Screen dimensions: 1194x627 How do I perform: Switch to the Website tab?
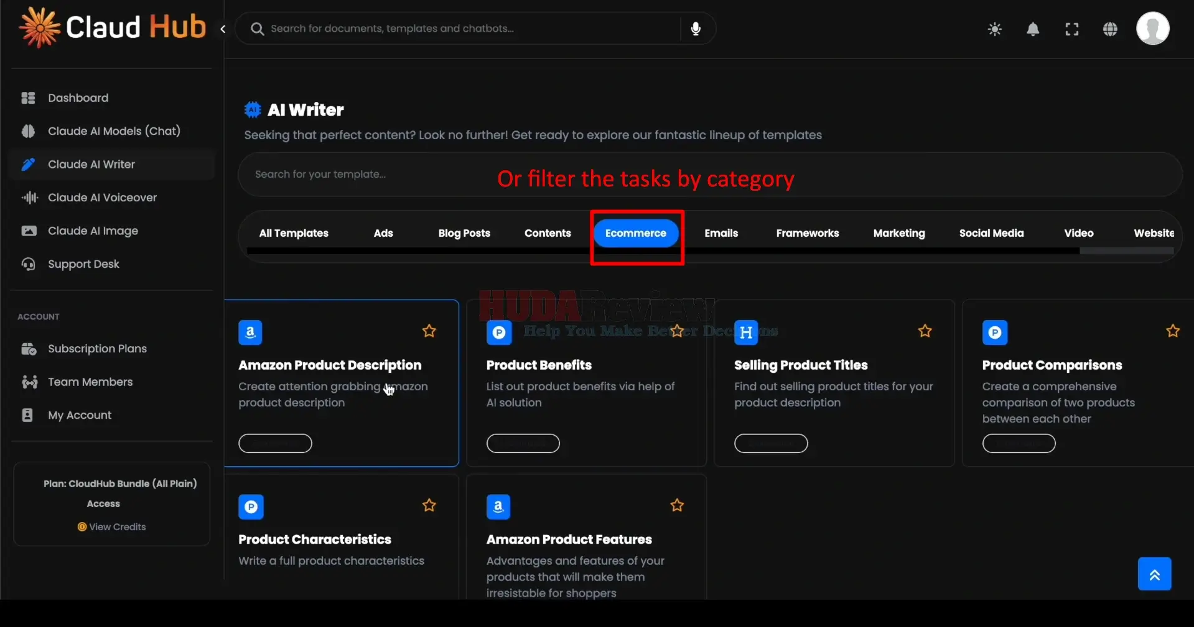(1154, 233)
